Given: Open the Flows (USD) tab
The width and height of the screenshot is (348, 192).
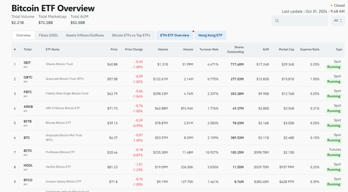Looking at the screenshot, I should point(48,35).
